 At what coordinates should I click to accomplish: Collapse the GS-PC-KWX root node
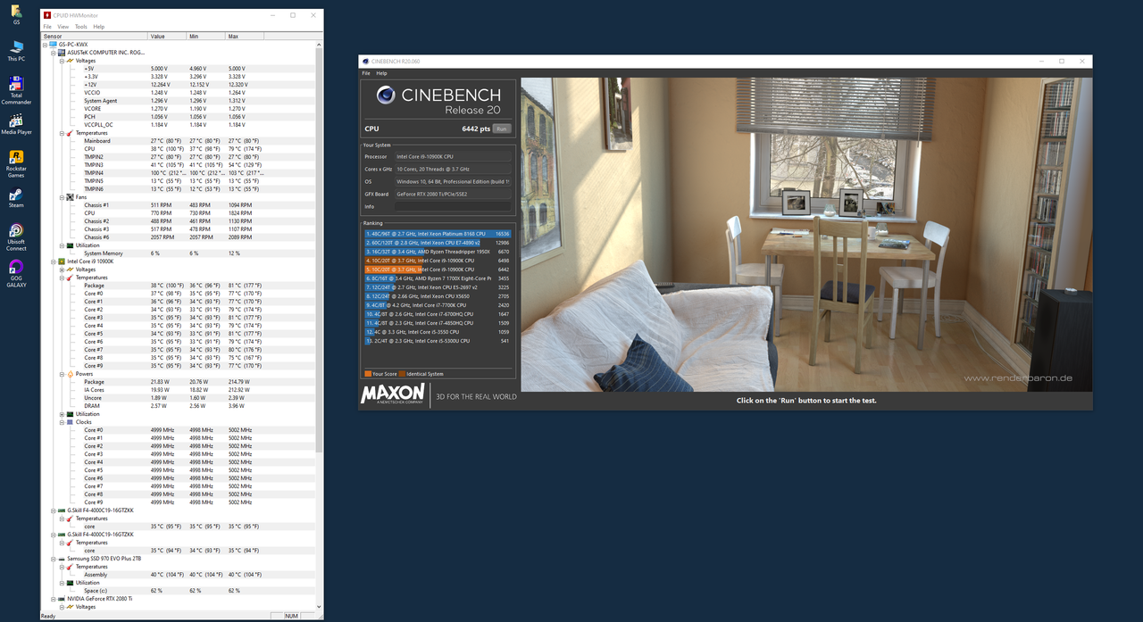tap(45, 45)
